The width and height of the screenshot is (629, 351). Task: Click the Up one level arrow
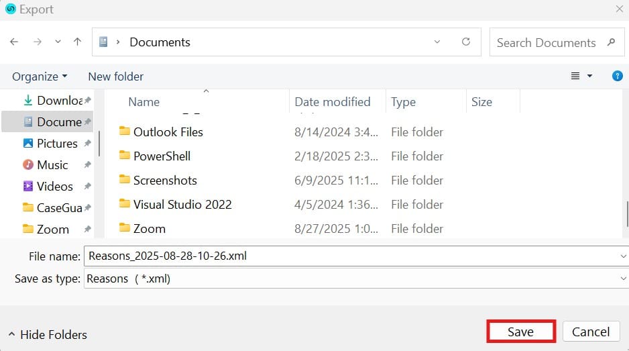[x=77, y=42]
